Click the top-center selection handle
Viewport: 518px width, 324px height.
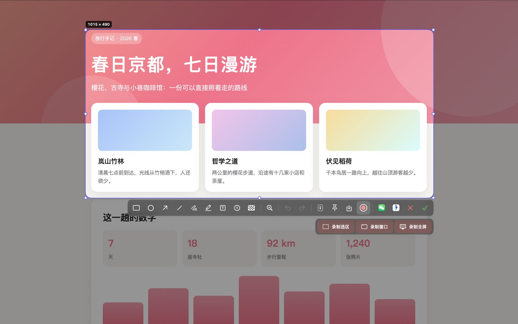259,30
